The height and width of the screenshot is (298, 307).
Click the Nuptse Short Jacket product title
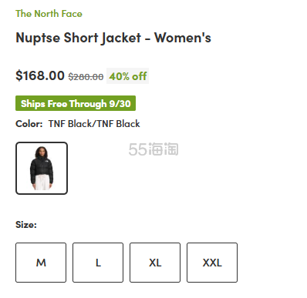[x=113, y=38]
